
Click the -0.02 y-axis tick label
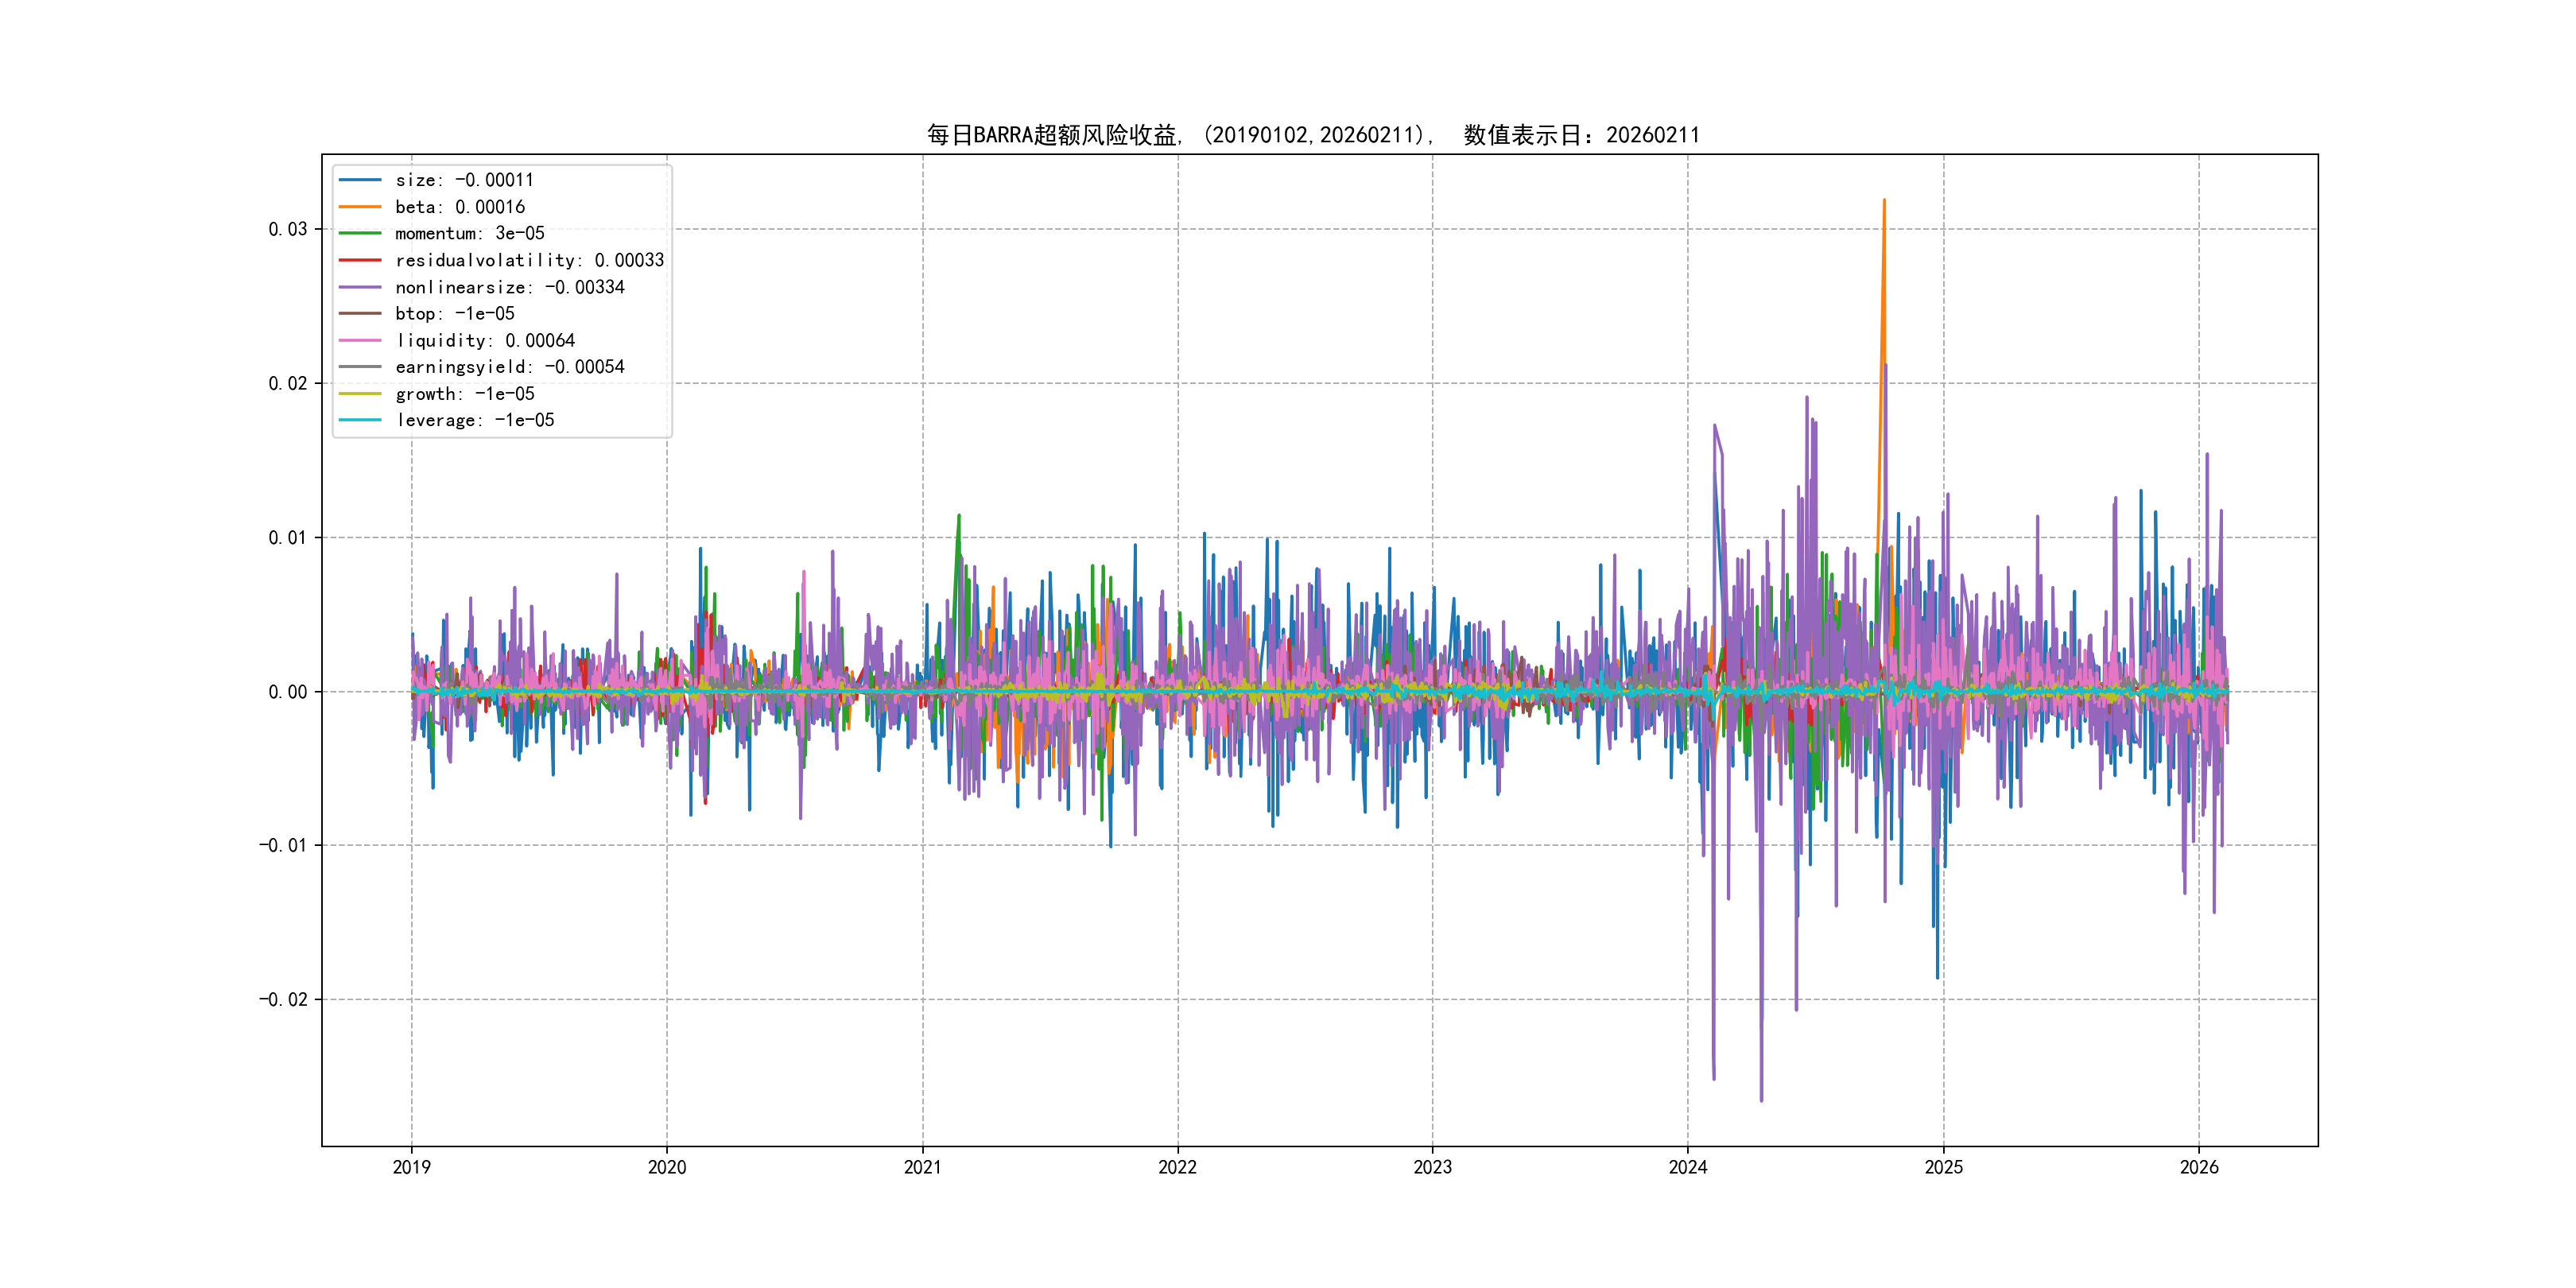[x=283, y=999]
